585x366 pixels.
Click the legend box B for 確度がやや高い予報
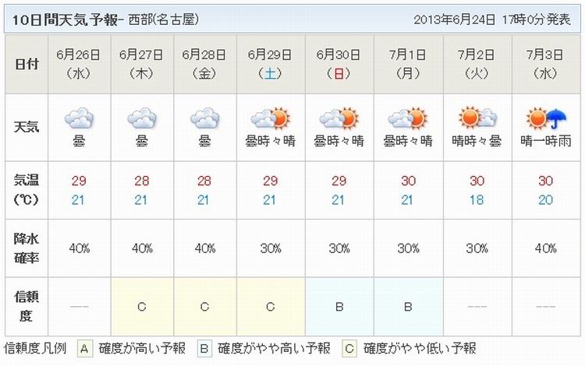click(204, 349)
